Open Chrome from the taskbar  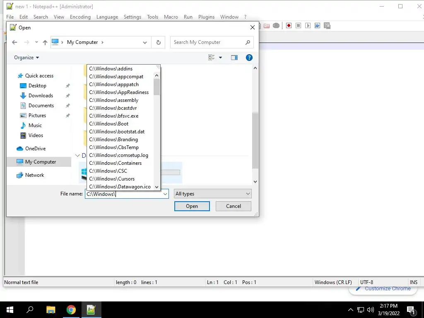pyautogui.click(x=71, y=310)
